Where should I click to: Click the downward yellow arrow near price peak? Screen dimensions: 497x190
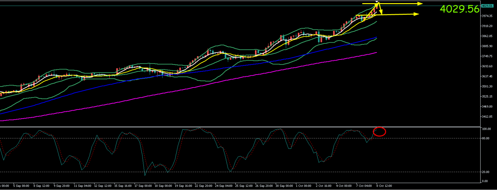[380, 9]
